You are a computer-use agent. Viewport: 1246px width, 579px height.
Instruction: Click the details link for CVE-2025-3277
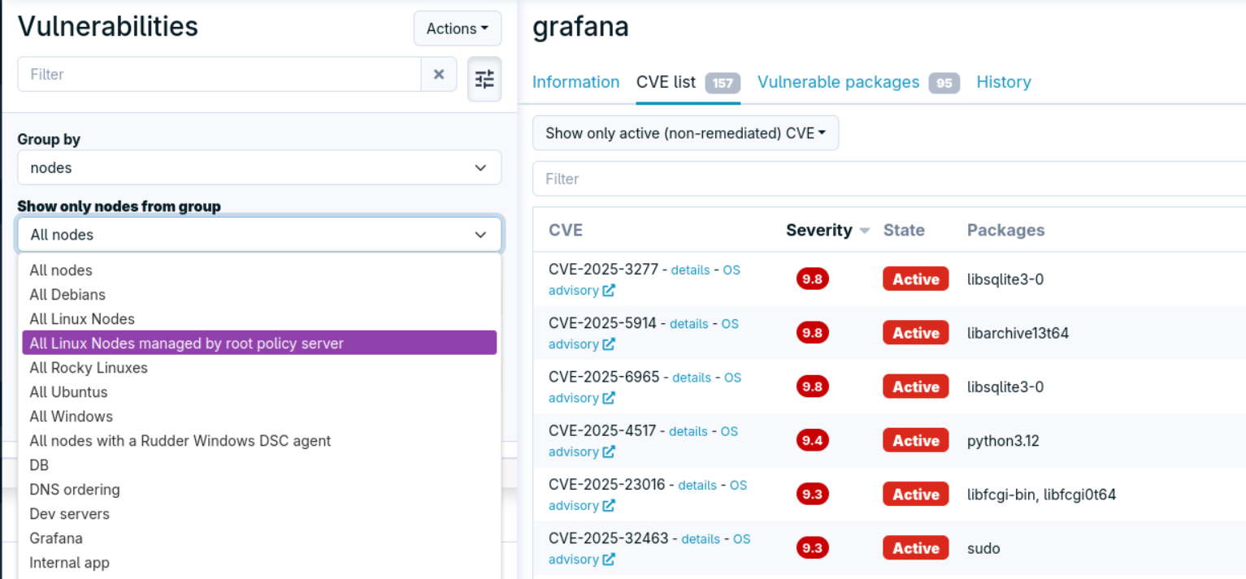click(690, 270)
